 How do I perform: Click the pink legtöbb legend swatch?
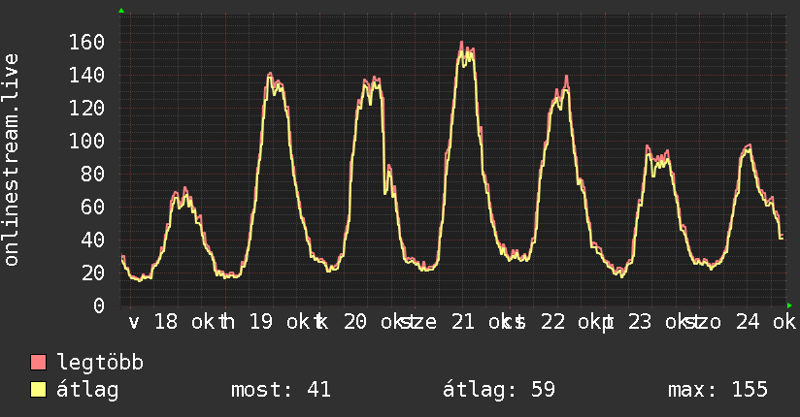click(38, 362)
